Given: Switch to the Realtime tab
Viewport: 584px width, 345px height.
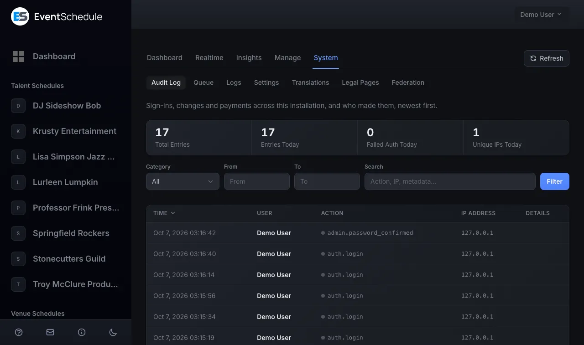Looking at the screenshot, I should pos(209,58).
